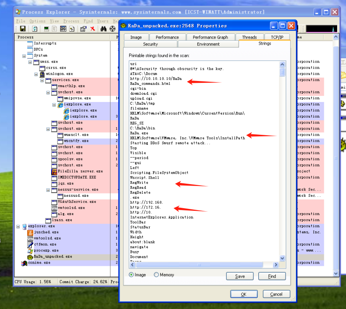Switch to the TCP/IP tab
This screenshot has height=309, width=346.
point(277,37)
